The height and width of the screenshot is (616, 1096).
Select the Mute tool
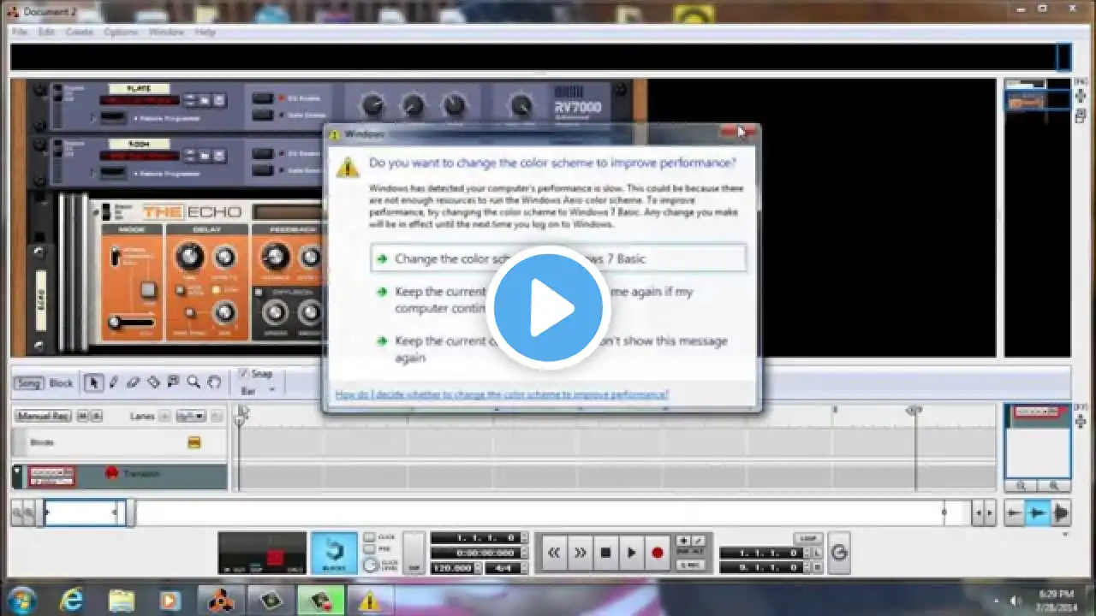tap(174, 382)
